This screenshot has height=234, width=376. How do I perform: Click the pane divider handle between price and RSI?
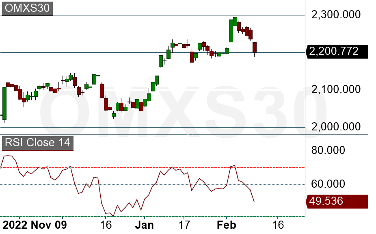click(x=190, y=135)
